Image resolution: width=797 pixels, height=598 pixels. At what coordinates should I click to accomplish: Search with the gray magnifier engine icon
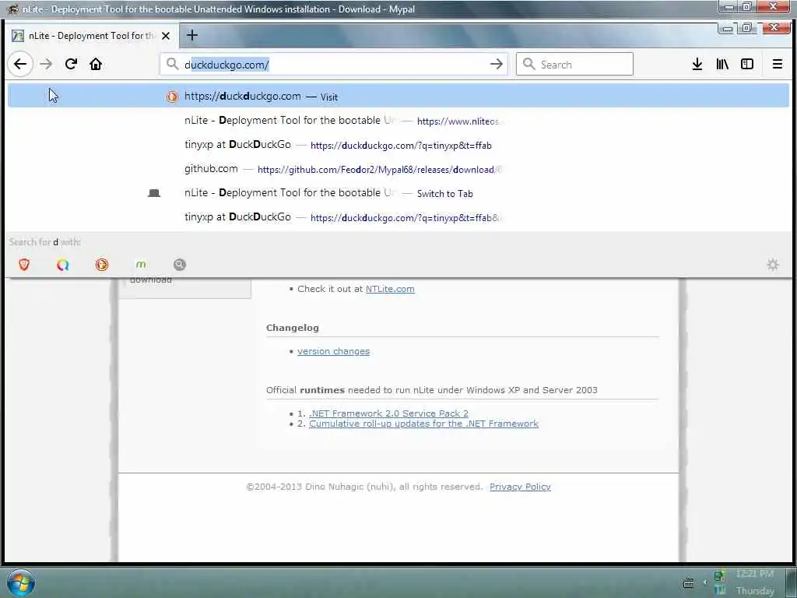180,265
